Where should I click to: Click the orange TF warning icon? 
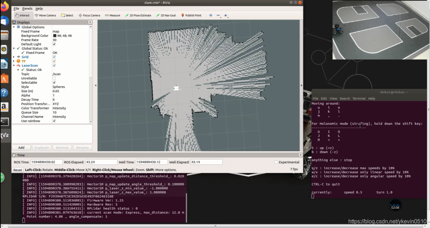click(x=18, y=61)
